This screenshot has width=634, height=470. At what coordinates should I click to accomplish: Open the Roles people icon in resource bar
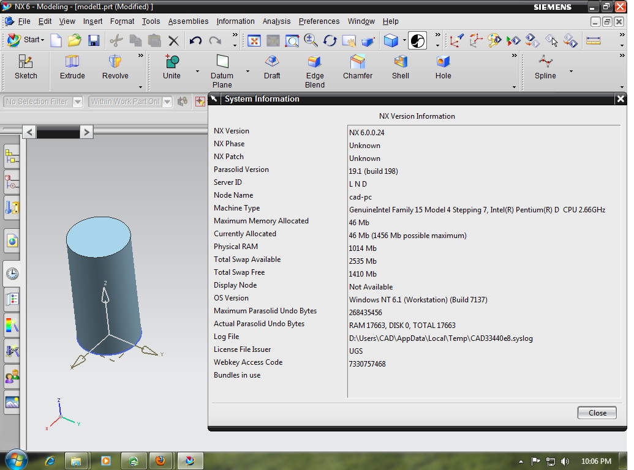point(12,377)
